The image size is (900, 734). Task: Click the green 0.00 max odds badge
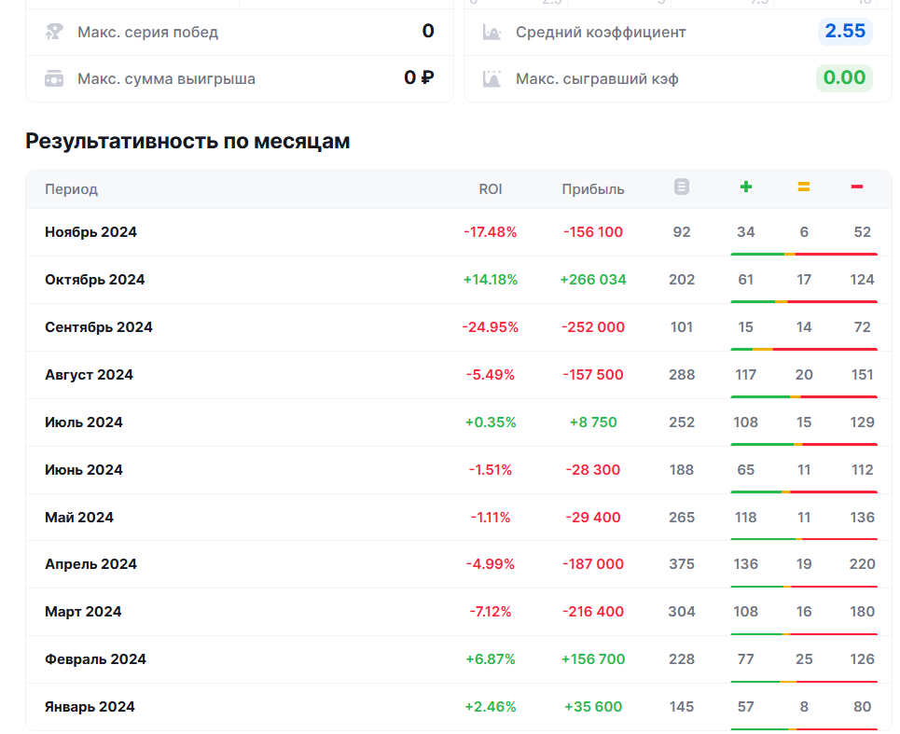(x=844, y=77)
